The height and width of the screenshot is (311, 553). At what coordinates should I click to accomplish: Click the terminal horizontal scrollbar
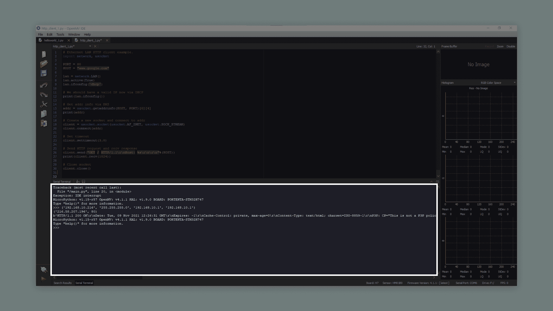[99, 278]
